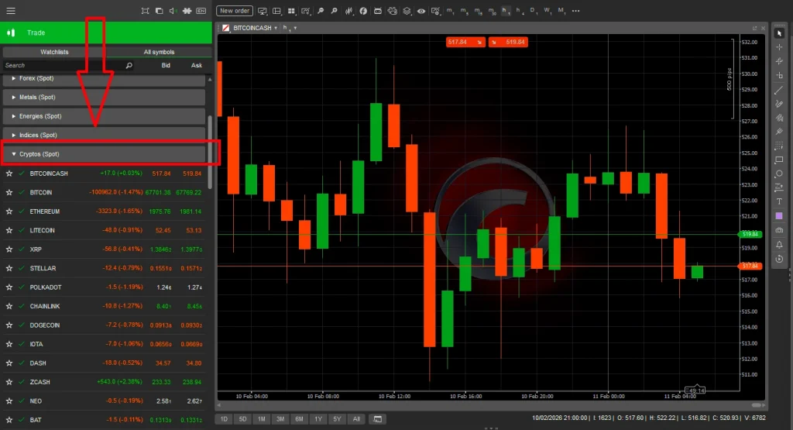The image size is (793, 430).
Task: Select the CHAINLINK row
Action: (x=105, y=307)
